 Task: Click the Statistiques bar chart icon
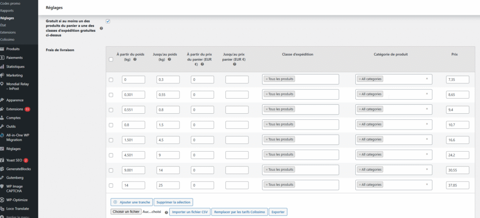click(3, 66)
